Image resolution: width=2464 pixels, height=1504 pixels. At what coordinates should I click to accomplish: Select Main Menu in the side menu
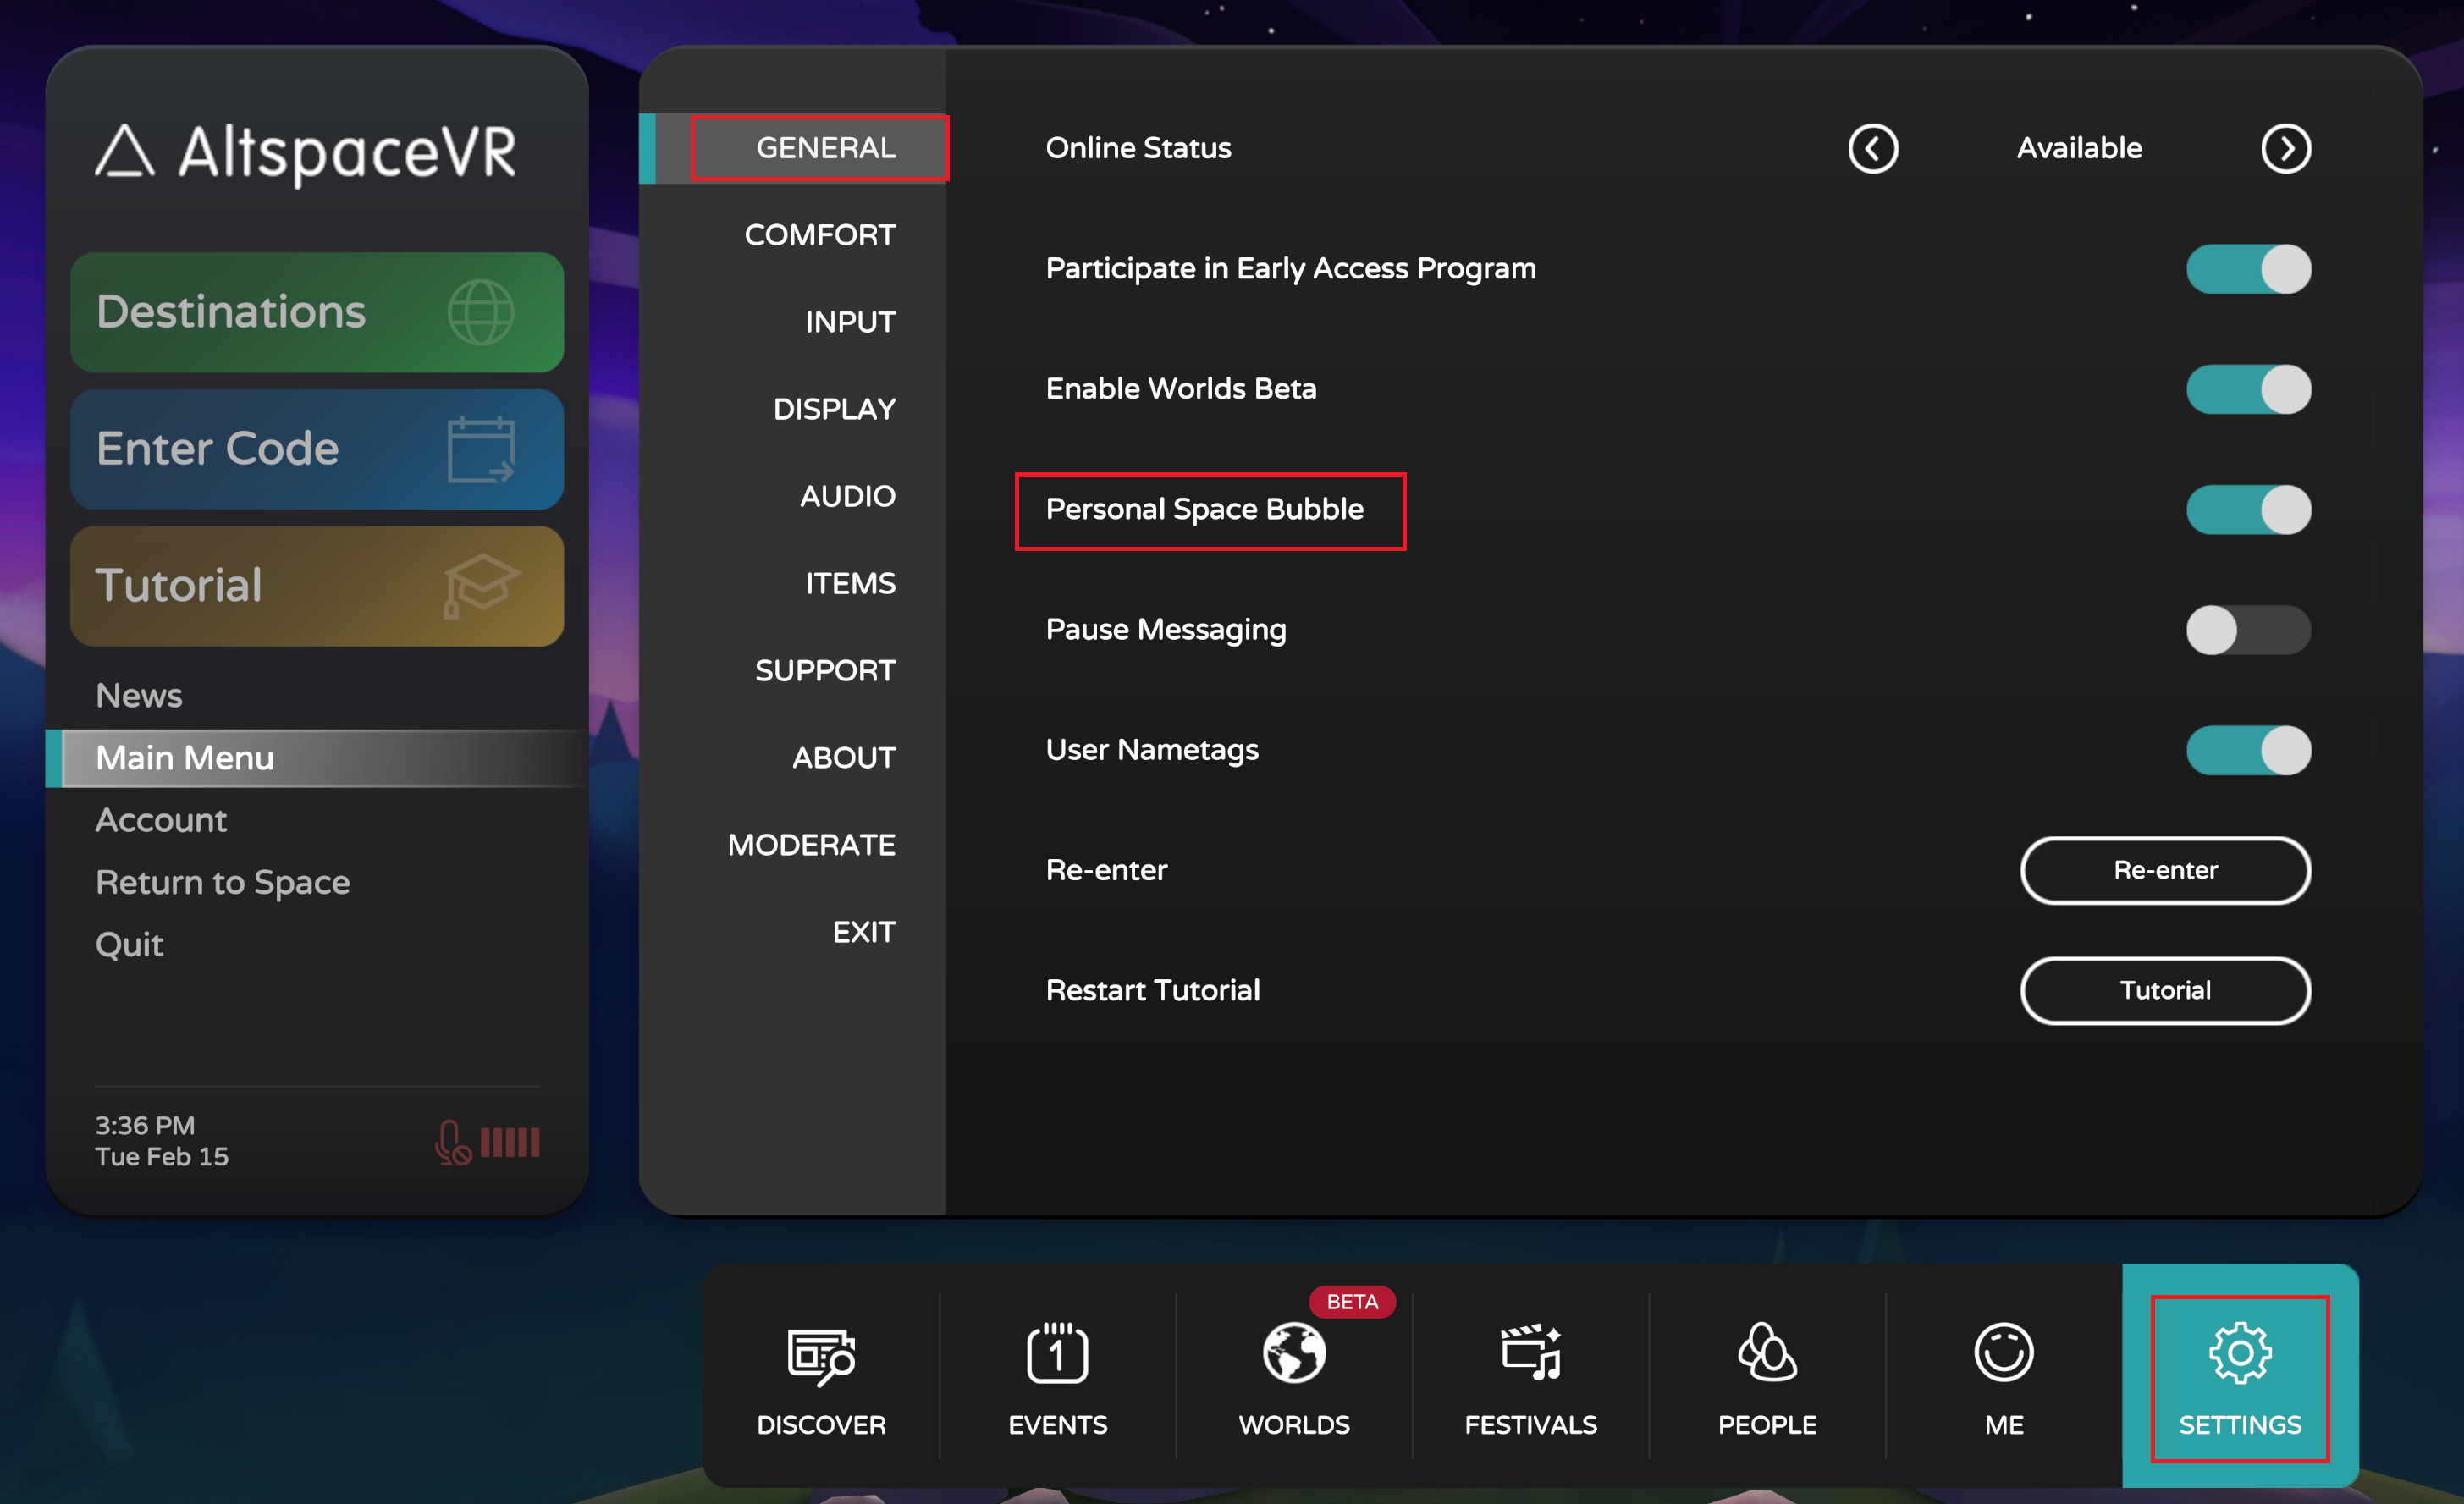click(x=317, y=758)
